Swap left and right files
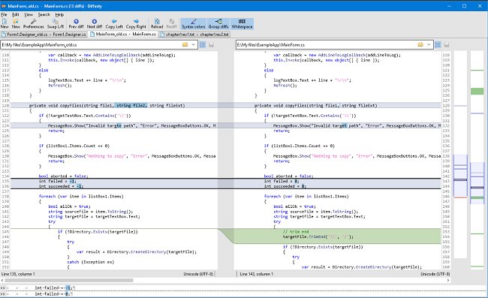 pos(56,23)
